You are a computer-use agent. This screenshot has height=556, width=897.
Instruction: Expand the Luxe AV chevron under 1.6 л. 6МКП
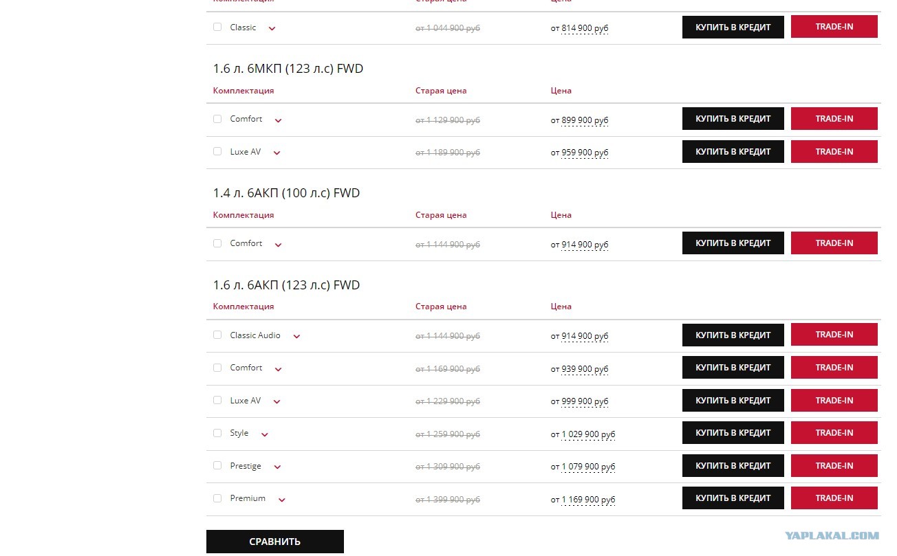click(x=277, y=153)
